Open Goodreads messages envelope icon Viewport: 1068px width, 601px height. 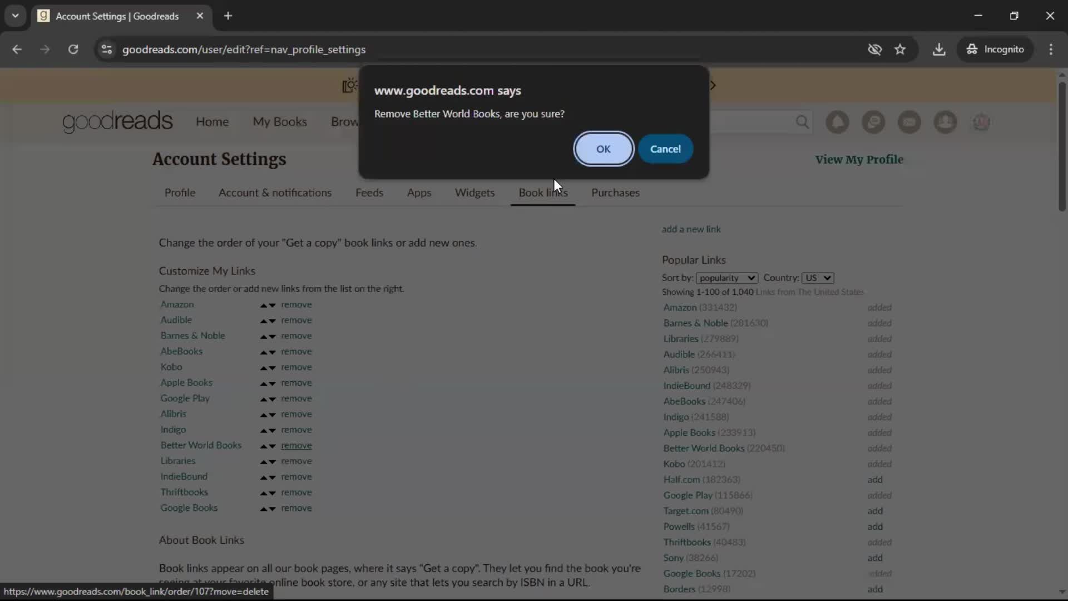[909, 122]
